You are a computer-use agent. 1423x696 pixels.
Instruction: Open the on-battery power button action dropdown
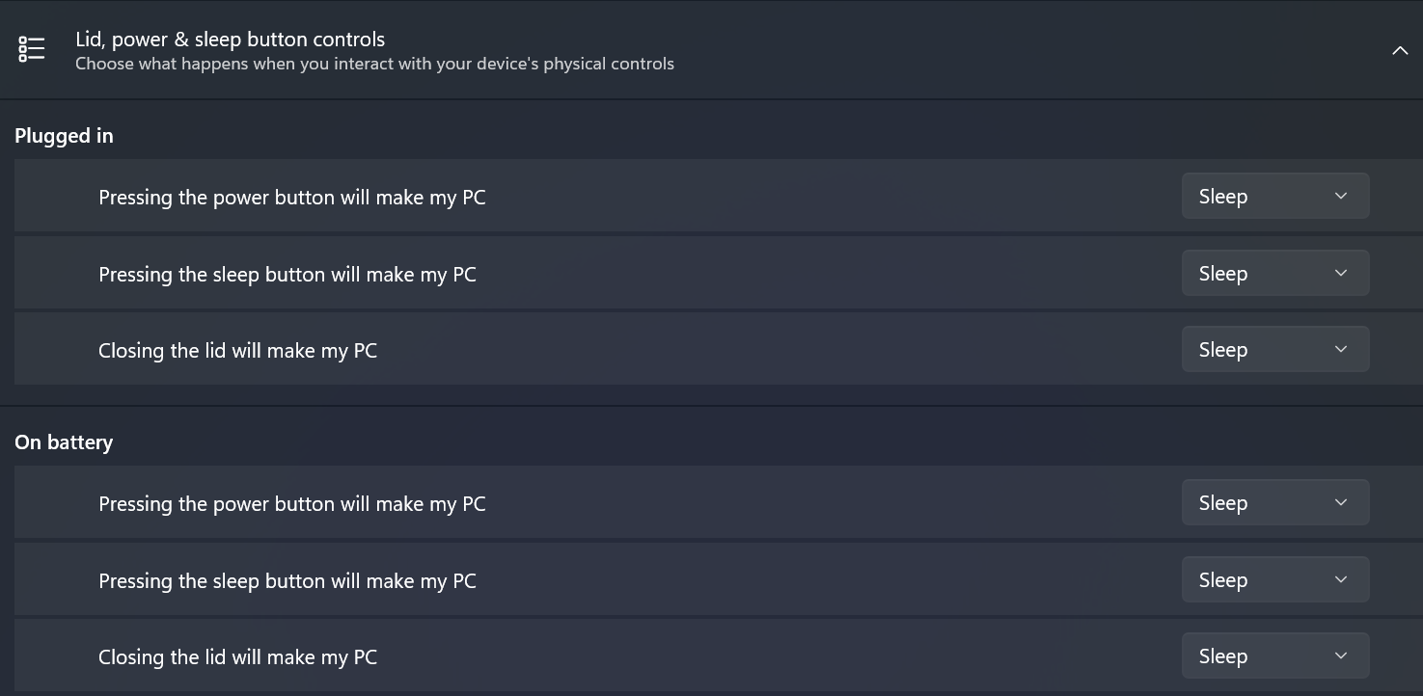(1274, 503)
